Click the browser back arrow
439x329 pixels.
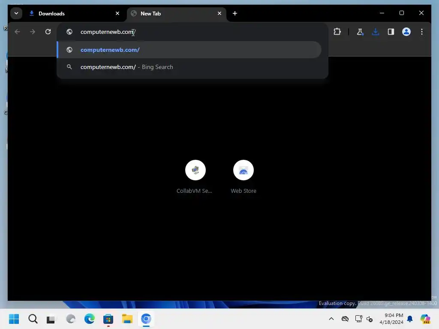17,32
